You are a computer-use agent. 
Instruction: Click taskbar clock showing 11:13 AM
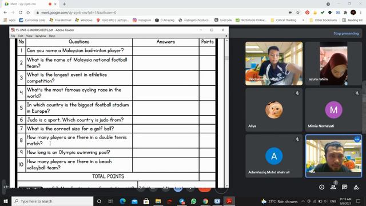345,201
